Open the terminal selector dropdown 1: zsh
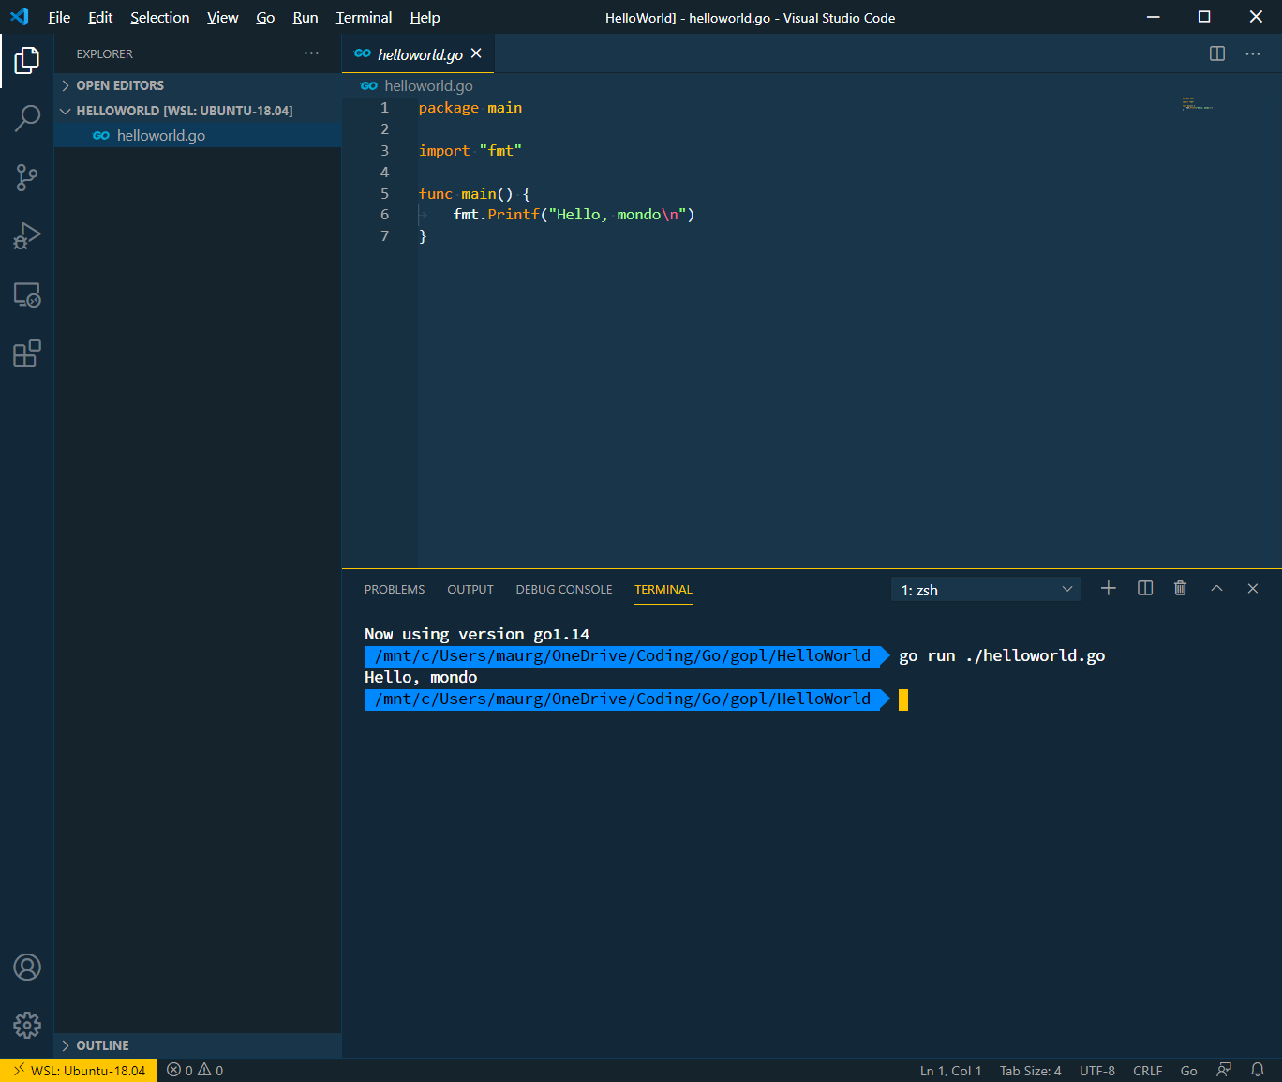Image resolution: width=1282 pixels, height=1082 pixels. click(x=986, y=590)
